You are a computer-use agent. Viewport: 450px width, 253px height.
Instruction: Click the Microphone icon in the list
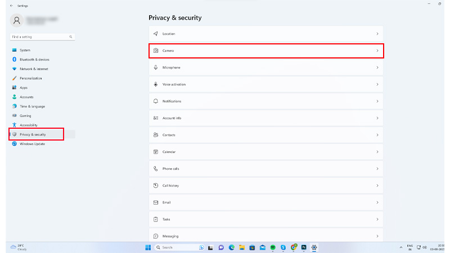click(x=156, y=67)
